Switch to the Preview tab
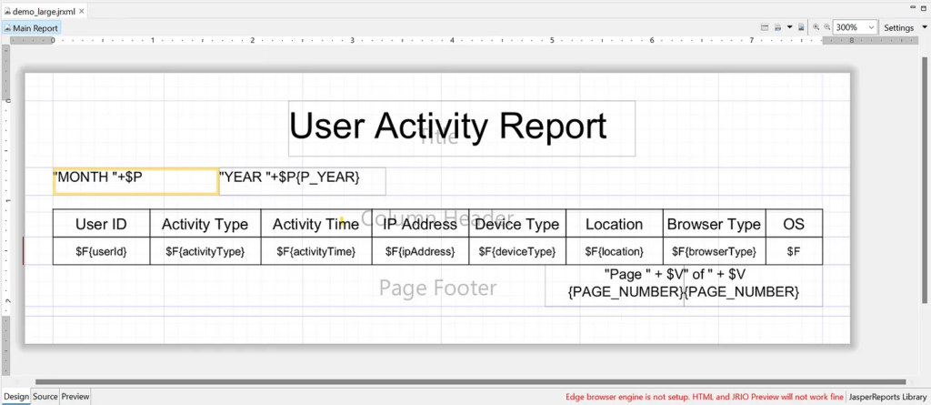931x405 pixels. [75, 397]
